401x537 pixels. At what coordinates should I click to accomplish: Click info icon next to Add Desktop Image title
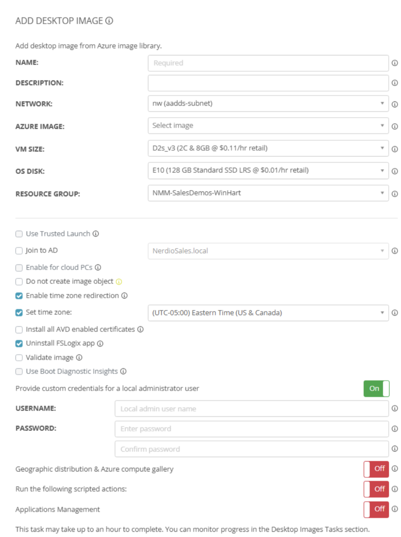point(109,21)
